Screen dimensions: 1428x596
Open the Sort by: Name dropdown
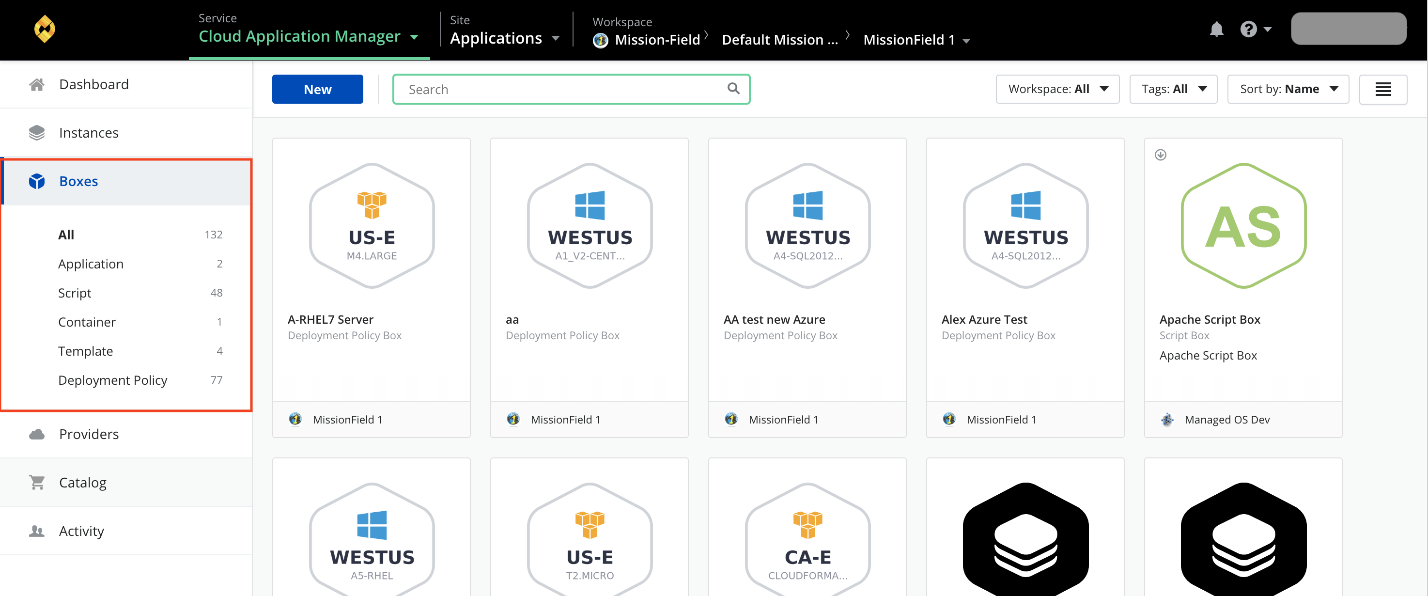(1288, 89)
